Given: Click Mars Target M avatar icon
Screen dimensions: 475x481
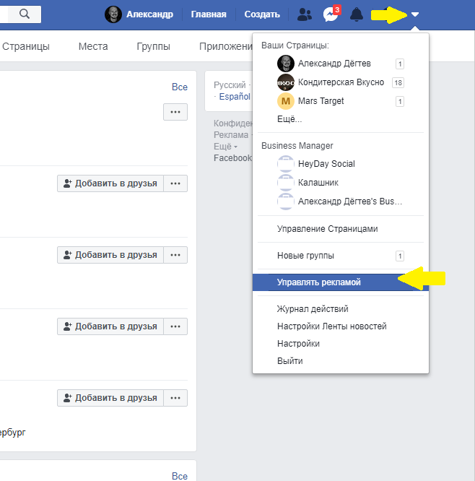Looking at the screenshot, I should pos(286,101).
